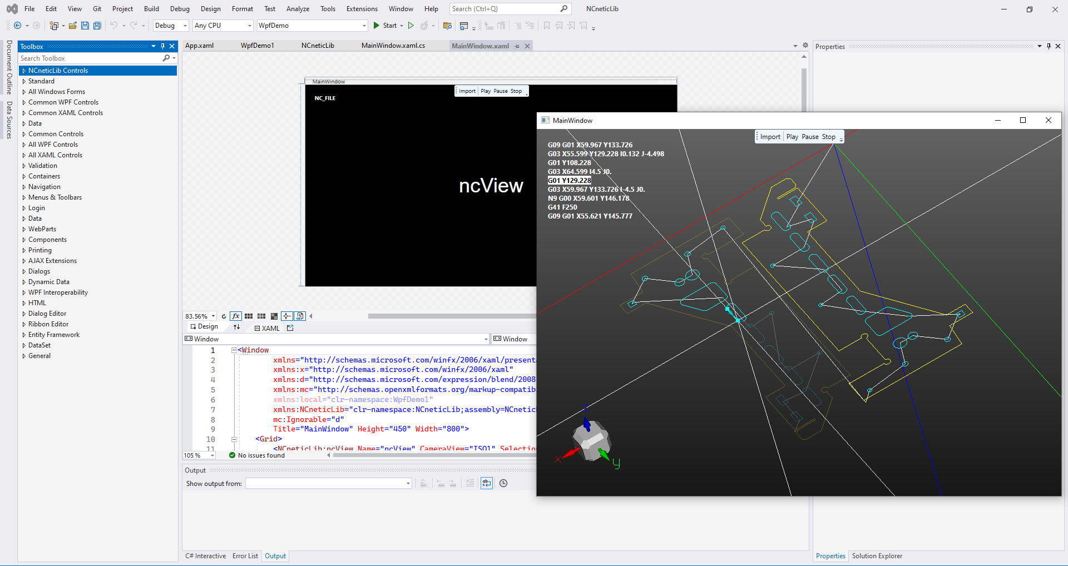The width and height of the screenshot is (1068, 566).
Task: Switch to the Design view button
Action: [x=204, y=327]
